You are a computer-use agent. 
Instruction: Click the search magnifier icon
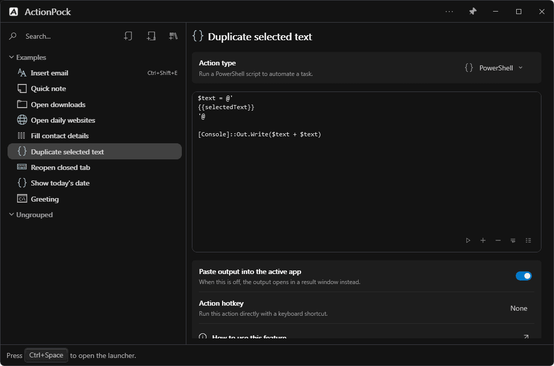tap(13, 36)
